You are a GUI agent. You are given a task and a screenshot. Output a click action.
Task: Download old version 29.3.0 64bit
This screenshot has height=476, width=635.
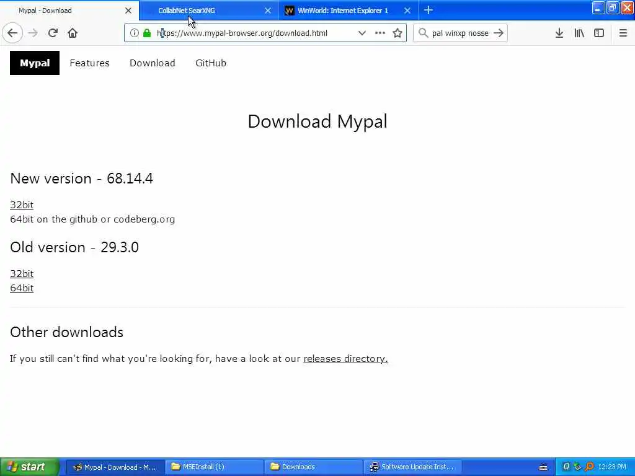(22, 288)
